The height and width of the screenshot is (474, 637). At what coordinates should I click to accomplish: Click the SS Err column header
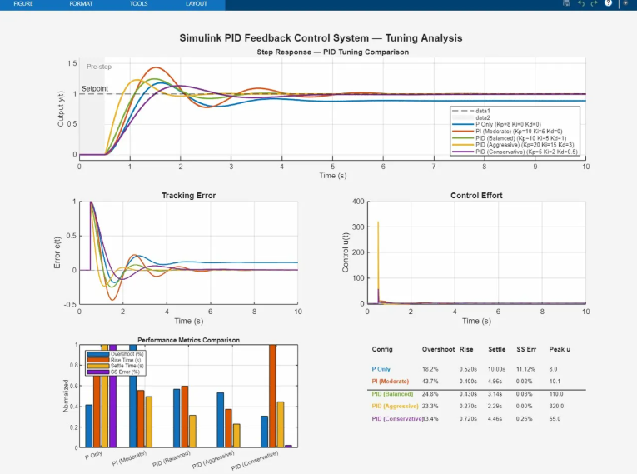pos(526,349)
